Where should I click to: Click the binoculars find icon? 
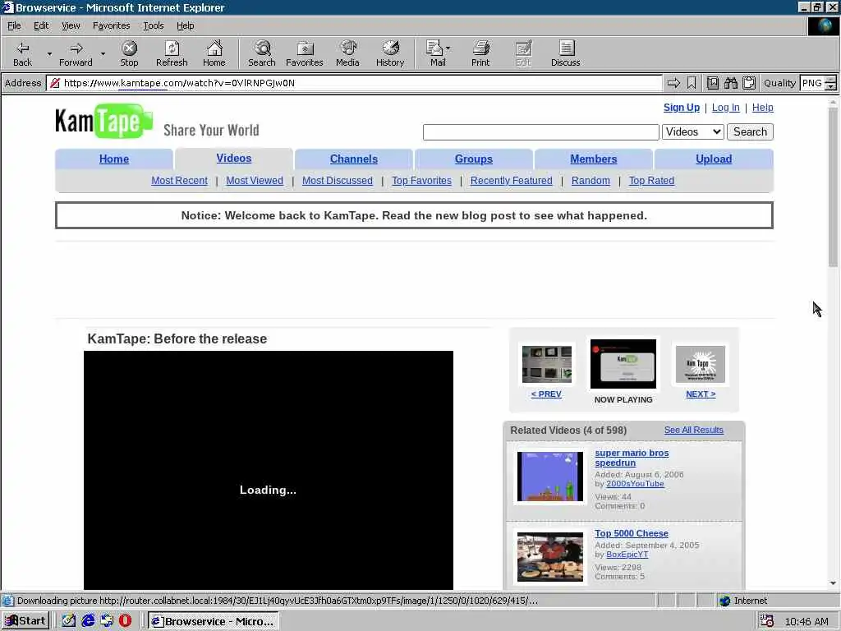click(730, 83)
